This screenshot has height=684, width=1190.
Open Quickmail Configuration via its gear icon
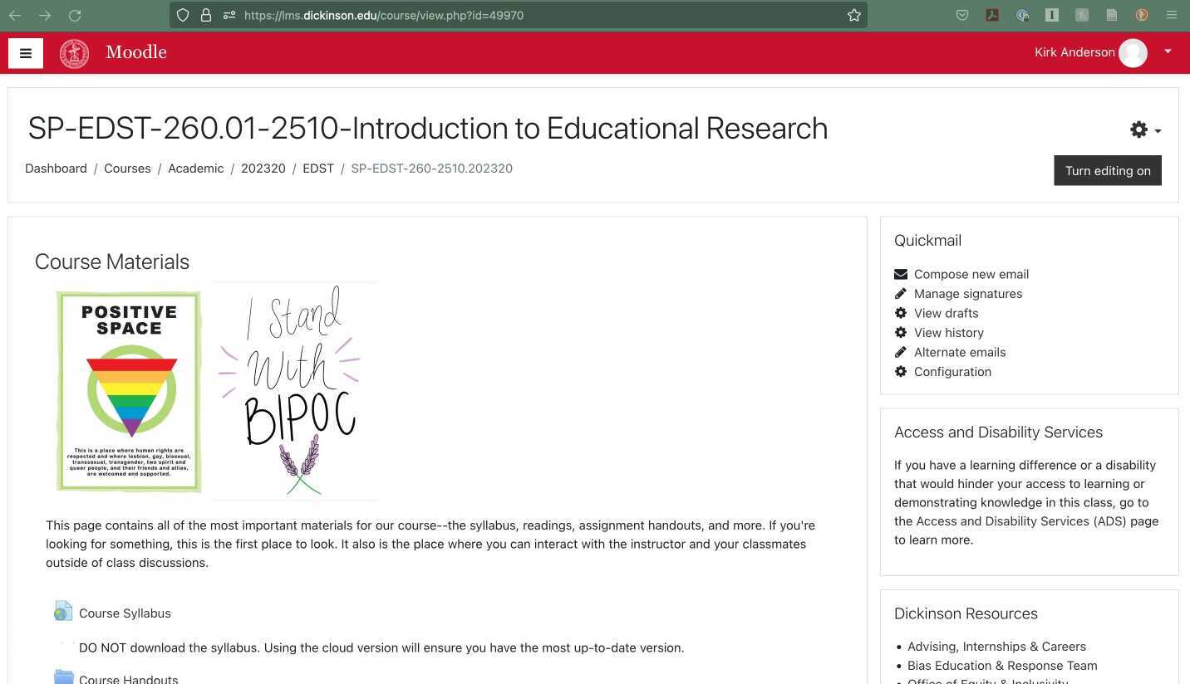pos(901,371)
